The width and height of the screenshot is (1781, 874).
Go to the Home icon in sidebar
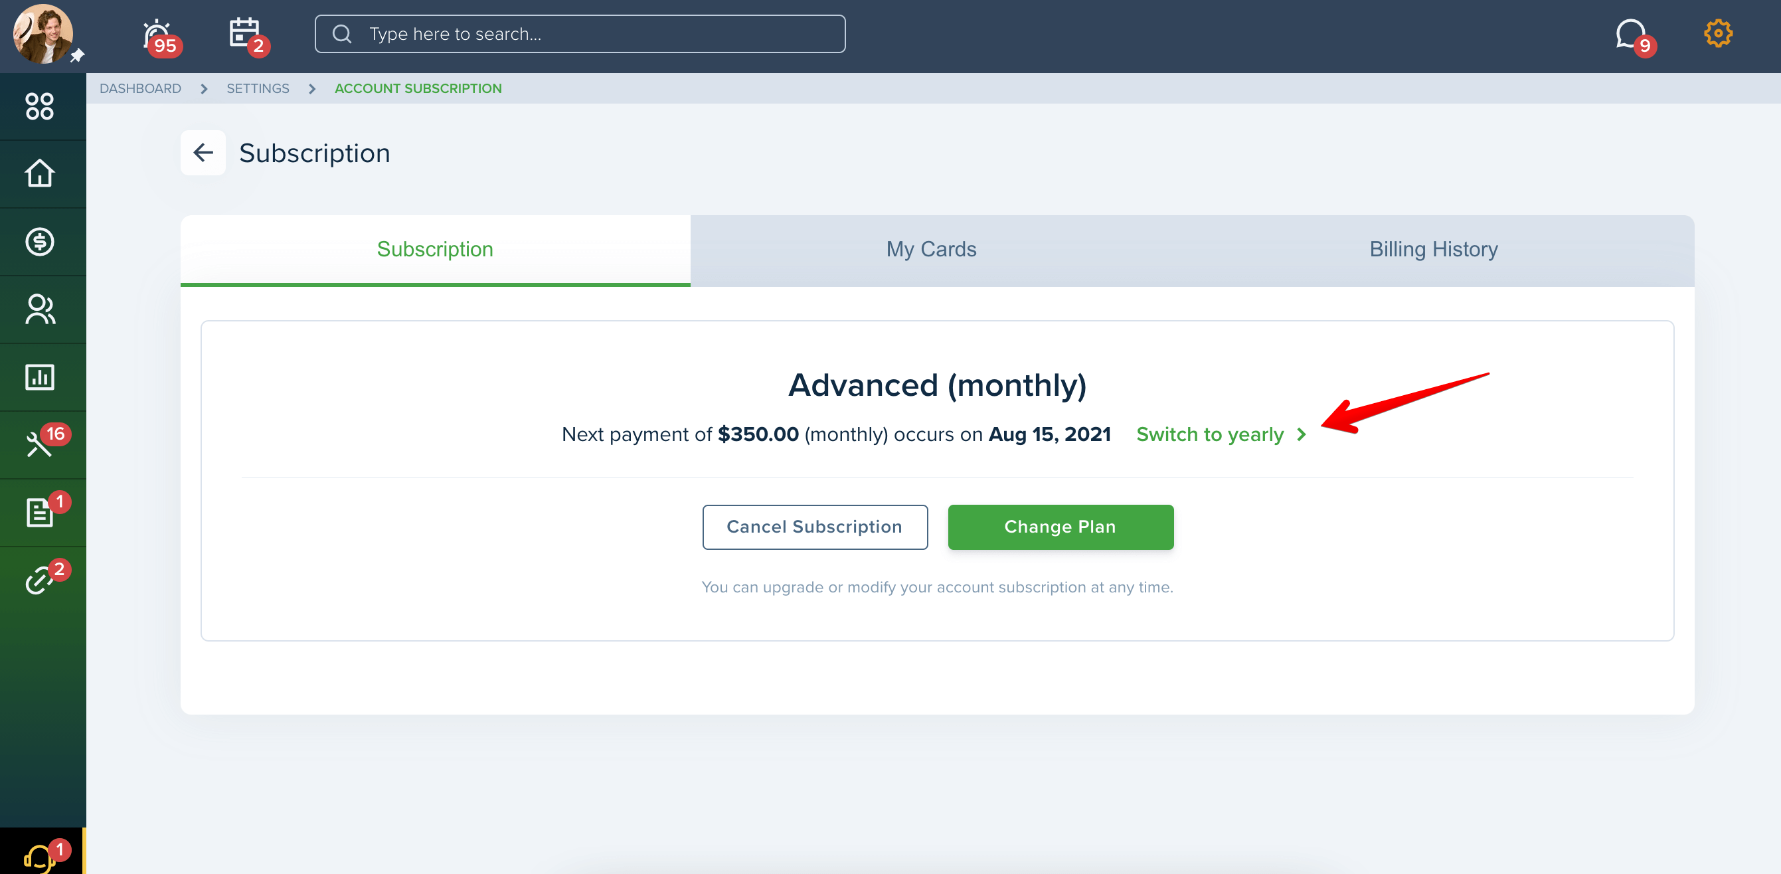coord(39,173)
